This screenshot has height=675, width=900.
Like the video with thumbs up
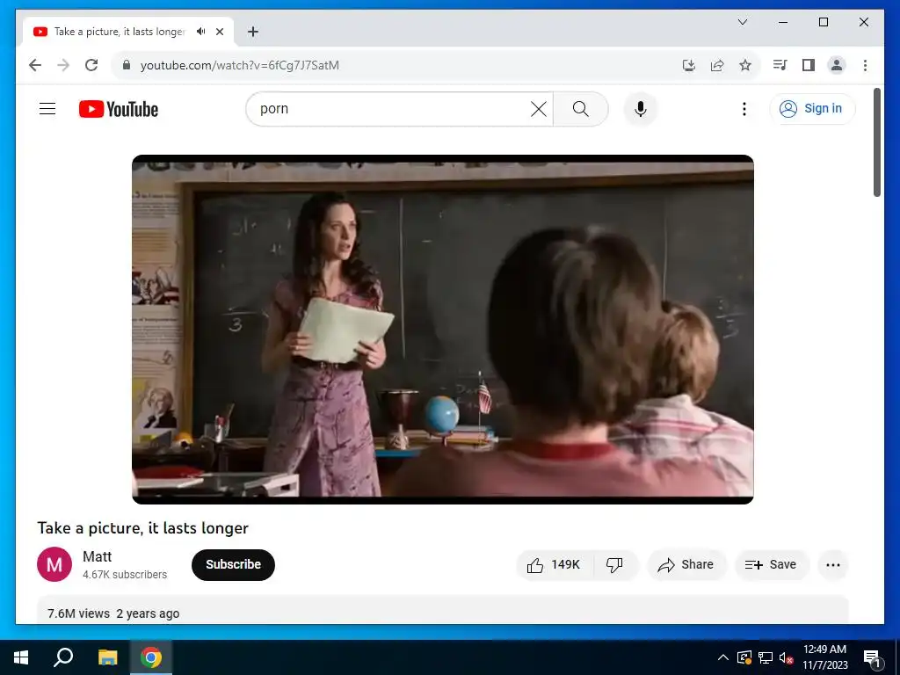point(554,565)
